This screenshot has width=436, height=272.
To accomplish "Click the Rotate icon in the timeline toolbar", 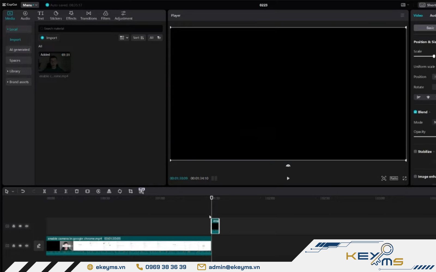I will (x=120, y=191).
